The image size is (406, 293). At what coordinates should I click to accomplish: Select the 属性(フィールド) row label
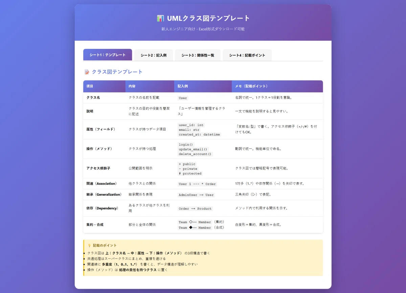[x=101, y=129]
